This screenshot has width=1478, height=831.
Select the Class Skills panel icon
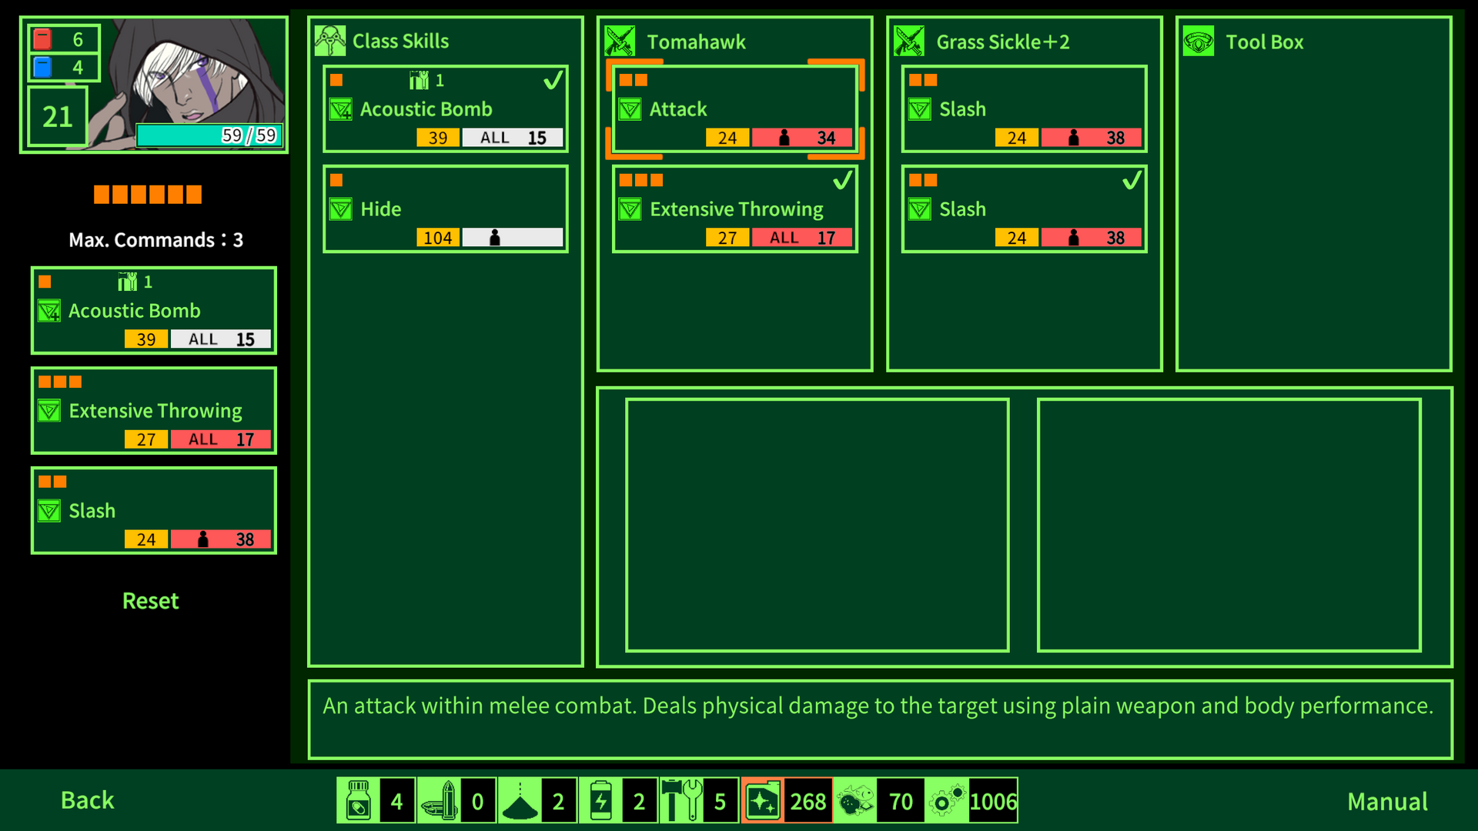331,41
